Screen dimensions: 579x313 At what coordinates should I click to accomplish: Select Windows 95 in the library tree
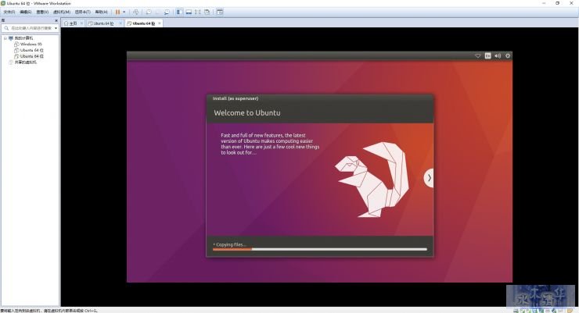click(31, 44)
